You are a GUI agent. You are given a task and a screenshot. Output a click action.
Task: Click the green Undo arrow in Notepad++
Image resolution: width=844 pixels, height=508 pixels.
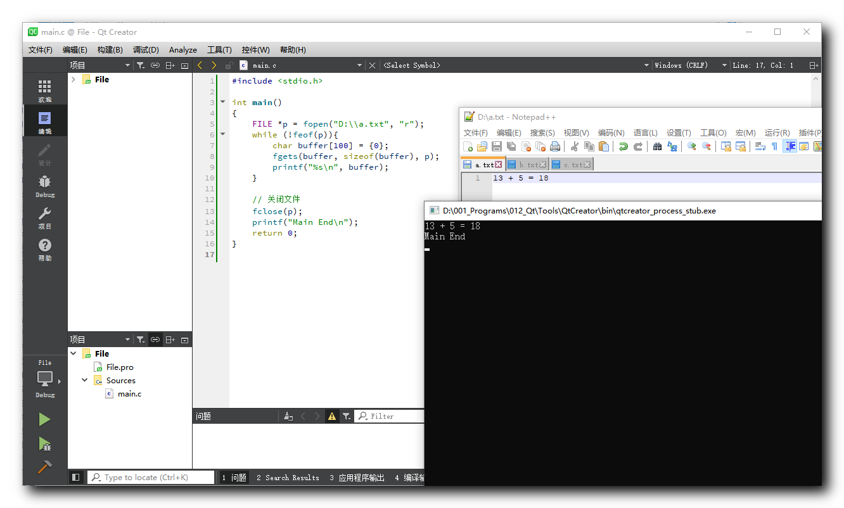click(x=623, y=146)
